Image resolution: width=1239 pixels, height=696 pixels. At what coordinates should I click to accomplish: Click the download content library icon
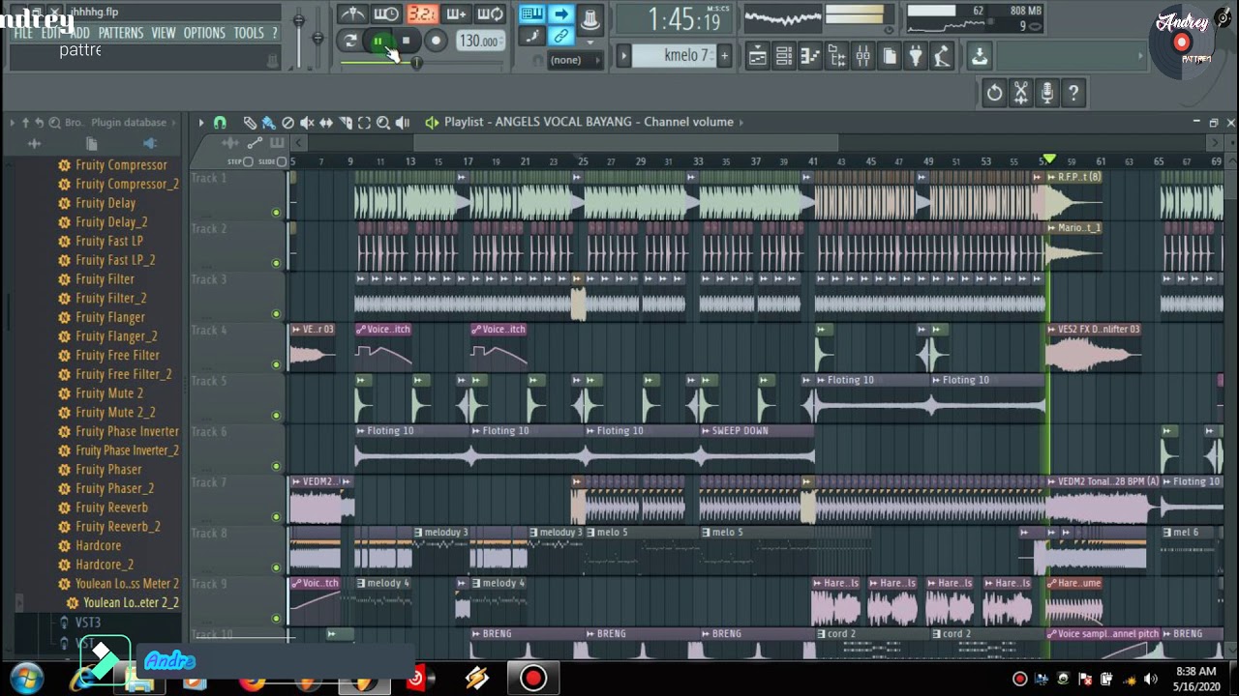click(x=980, y=57)
